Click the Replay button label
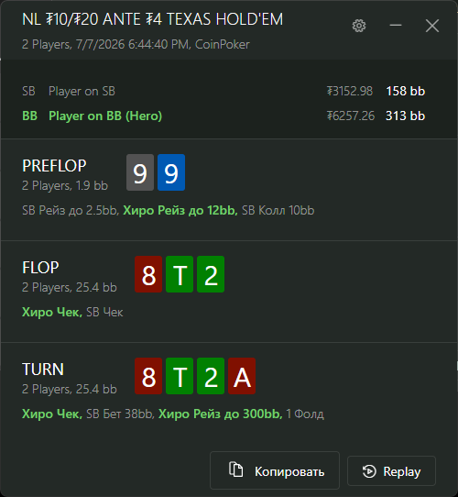Image resolution: width=458 pixels, height=497 pixels. [401, 471]
